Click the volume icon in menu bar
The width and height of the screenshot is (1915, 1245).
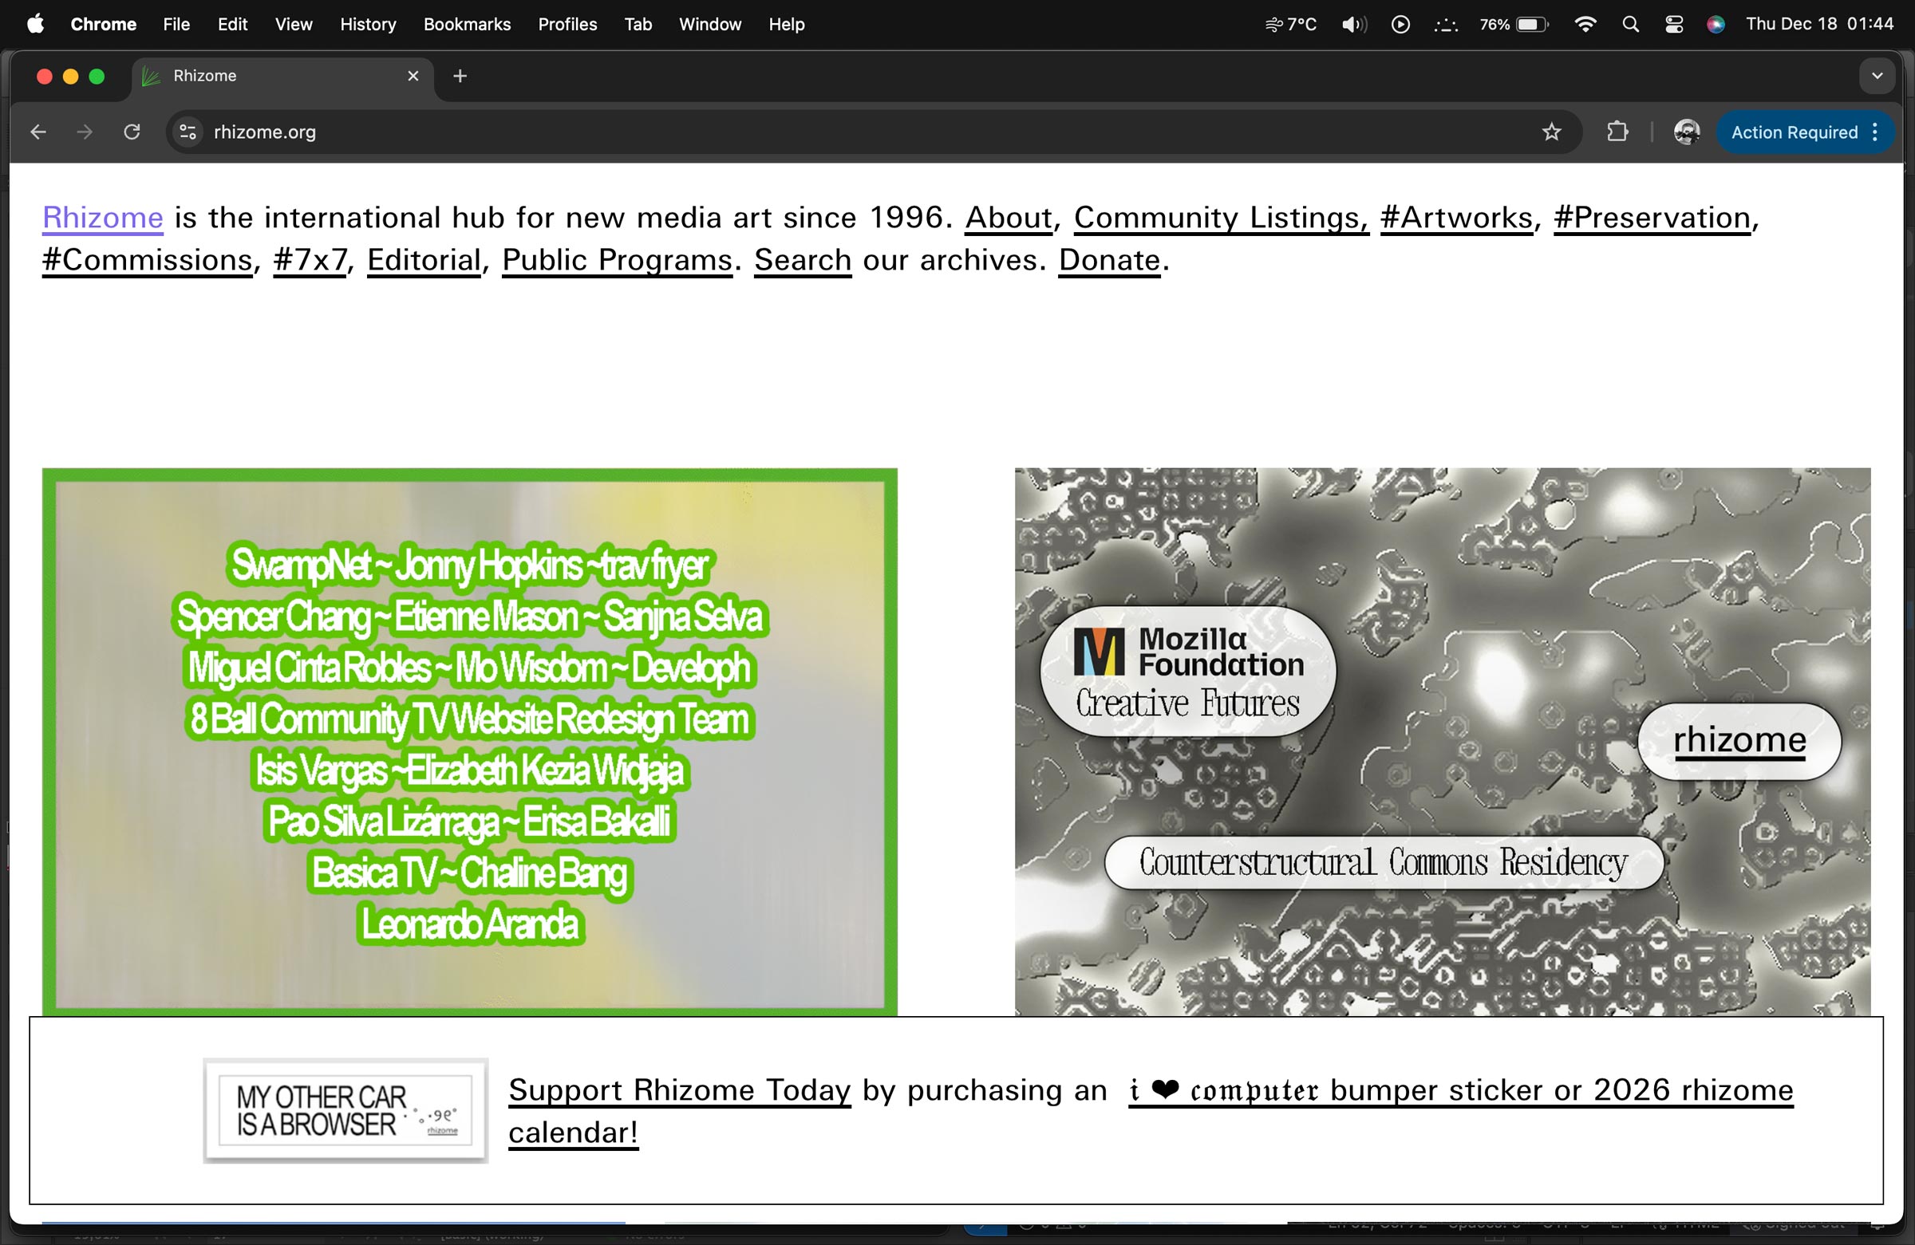point(1352,24)
